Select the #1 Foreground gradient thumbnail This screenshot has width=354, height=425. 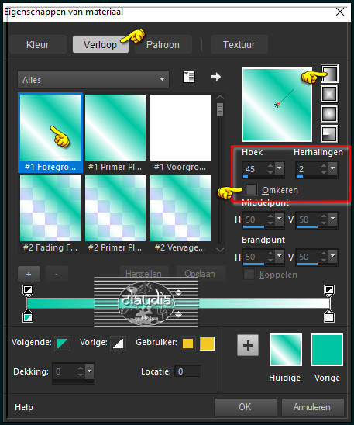(50, 133)
